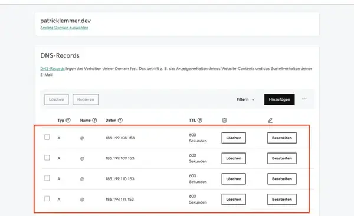Click the @ name of 185.199.109.153 row

pyautogui.click(x=82, y=158)
